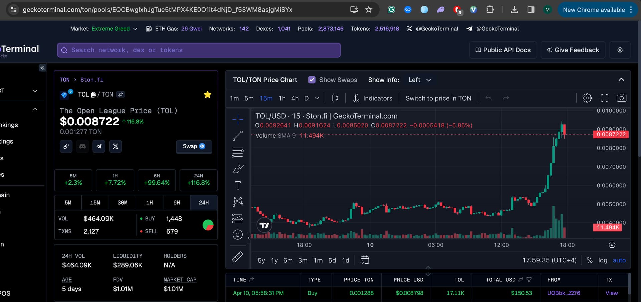Select the 15M stats tab
Image resolution: width=641 pixels, height=302 pixels.
tap(95, 203)
